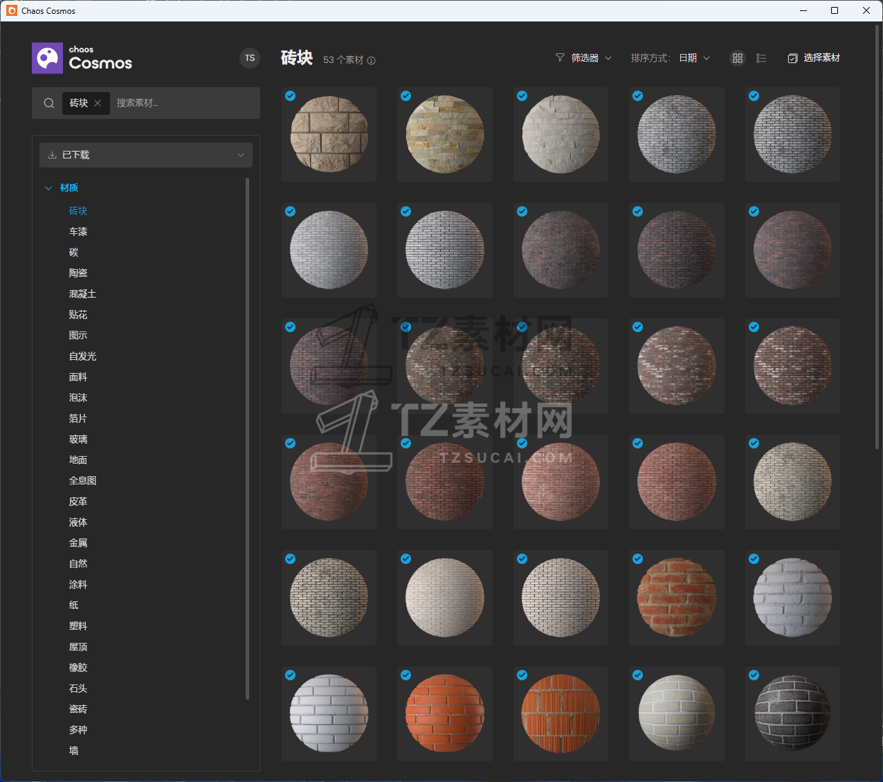This screenshot has width=883, height=782.
Task: Select the 贴花 category
Action: 78,315
